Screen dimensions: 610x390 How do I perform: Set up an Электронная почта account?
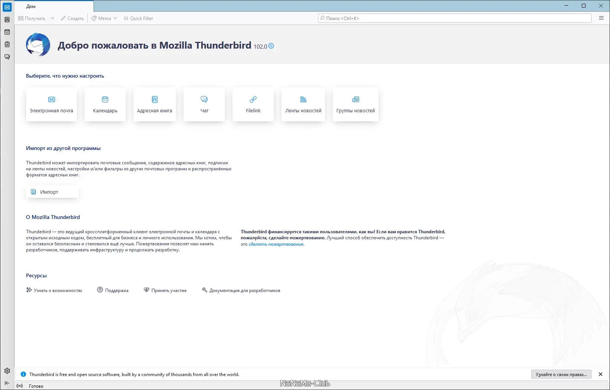[x=52, y=104]
